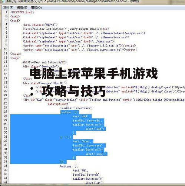Click the meta charset UTF-8 line

click(40, 25)
